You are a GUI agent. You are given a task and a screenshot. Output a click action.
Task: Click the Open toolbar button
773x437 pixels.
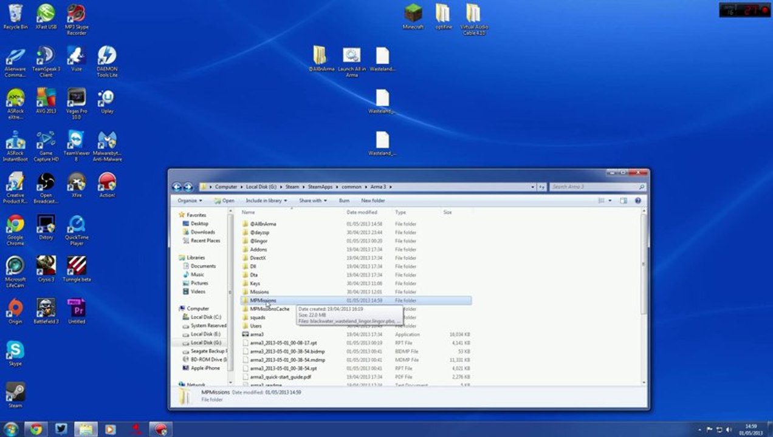point(224,200)
